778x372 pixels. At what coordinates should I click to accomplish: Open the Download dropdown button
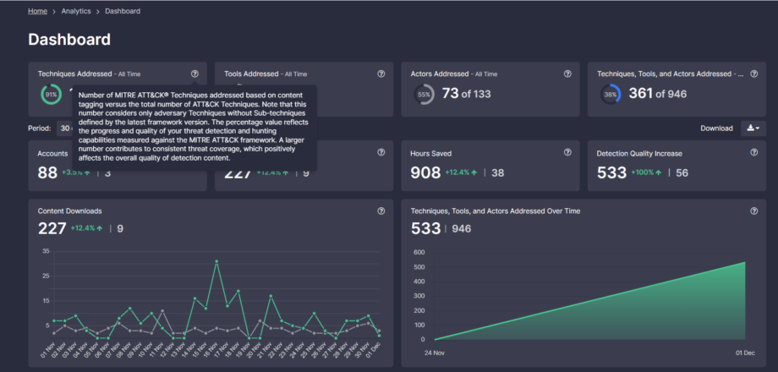coord(752,129)
